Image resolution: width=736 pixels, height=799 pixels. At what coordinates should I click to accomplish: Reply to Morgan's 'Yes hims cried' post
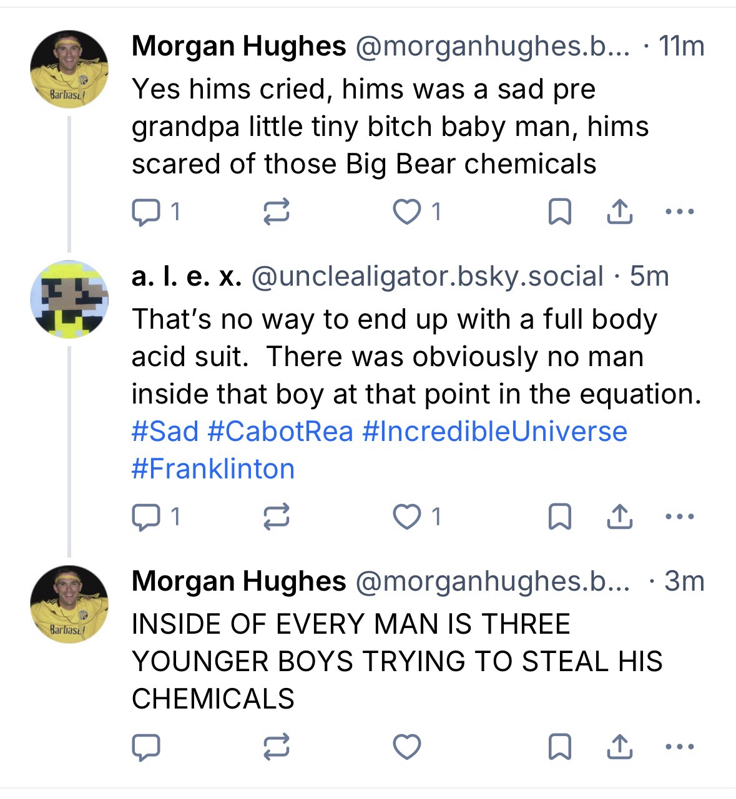pyautogui.click(x=146, y=212)
